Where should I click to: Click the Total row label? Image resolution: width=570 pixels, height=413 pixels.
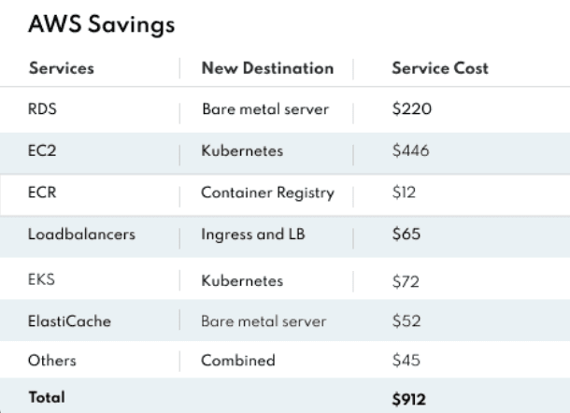[x=46, y=397]
